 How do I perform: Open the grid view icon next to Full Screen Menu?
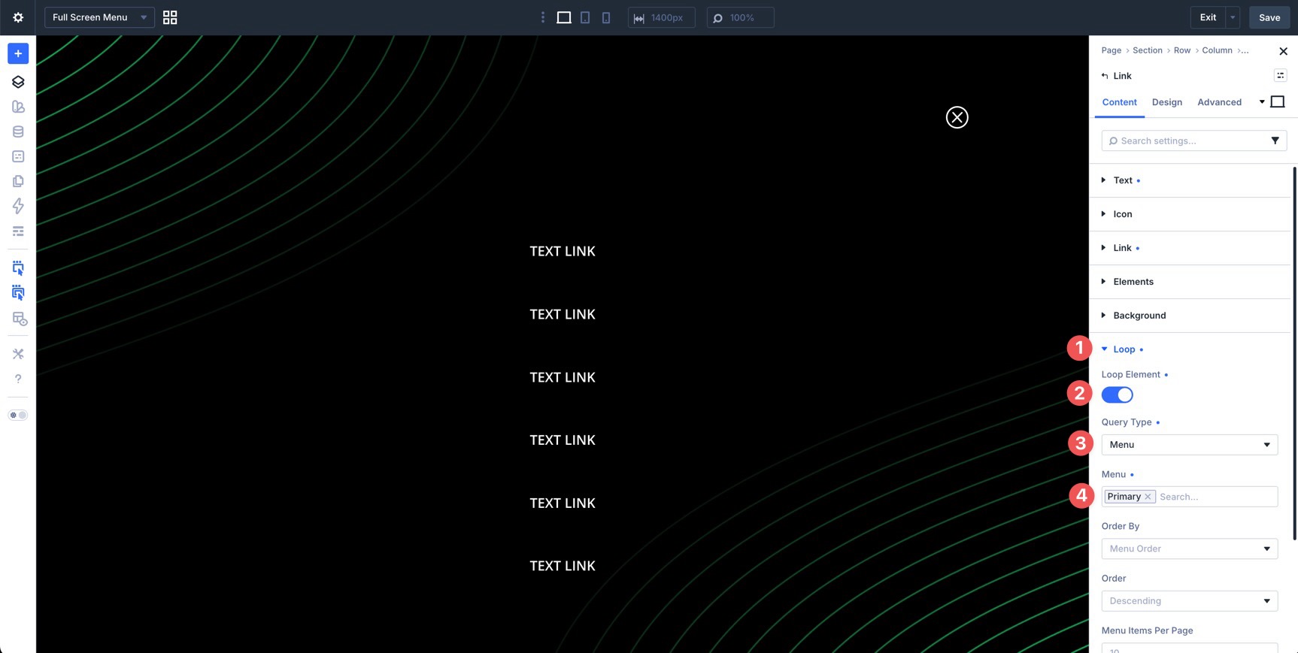click(x=170, y=17)
